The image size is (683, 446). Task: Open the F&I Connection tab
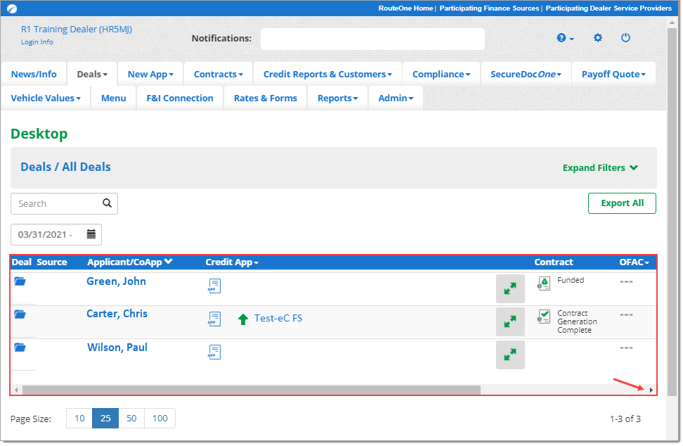tap(180, 98)
